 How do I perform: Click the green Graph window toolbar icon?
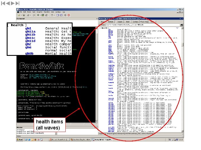click(43, 15)
